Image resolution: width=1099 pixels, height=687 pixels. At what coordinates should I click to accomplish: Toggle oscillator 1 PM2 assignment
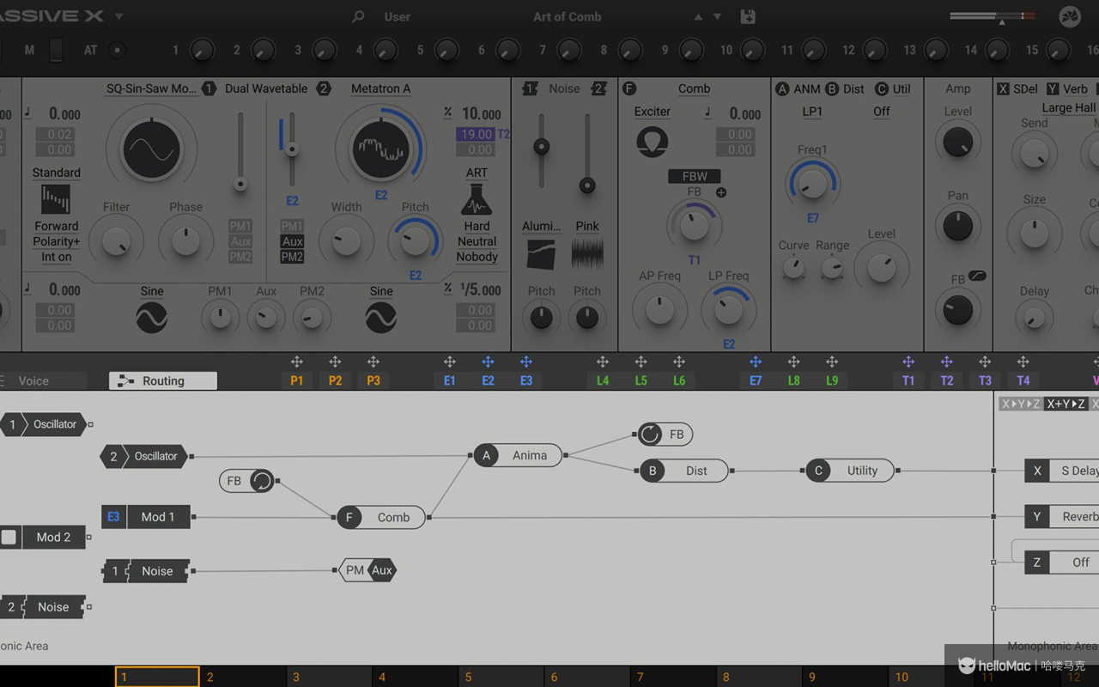[240, 257]
